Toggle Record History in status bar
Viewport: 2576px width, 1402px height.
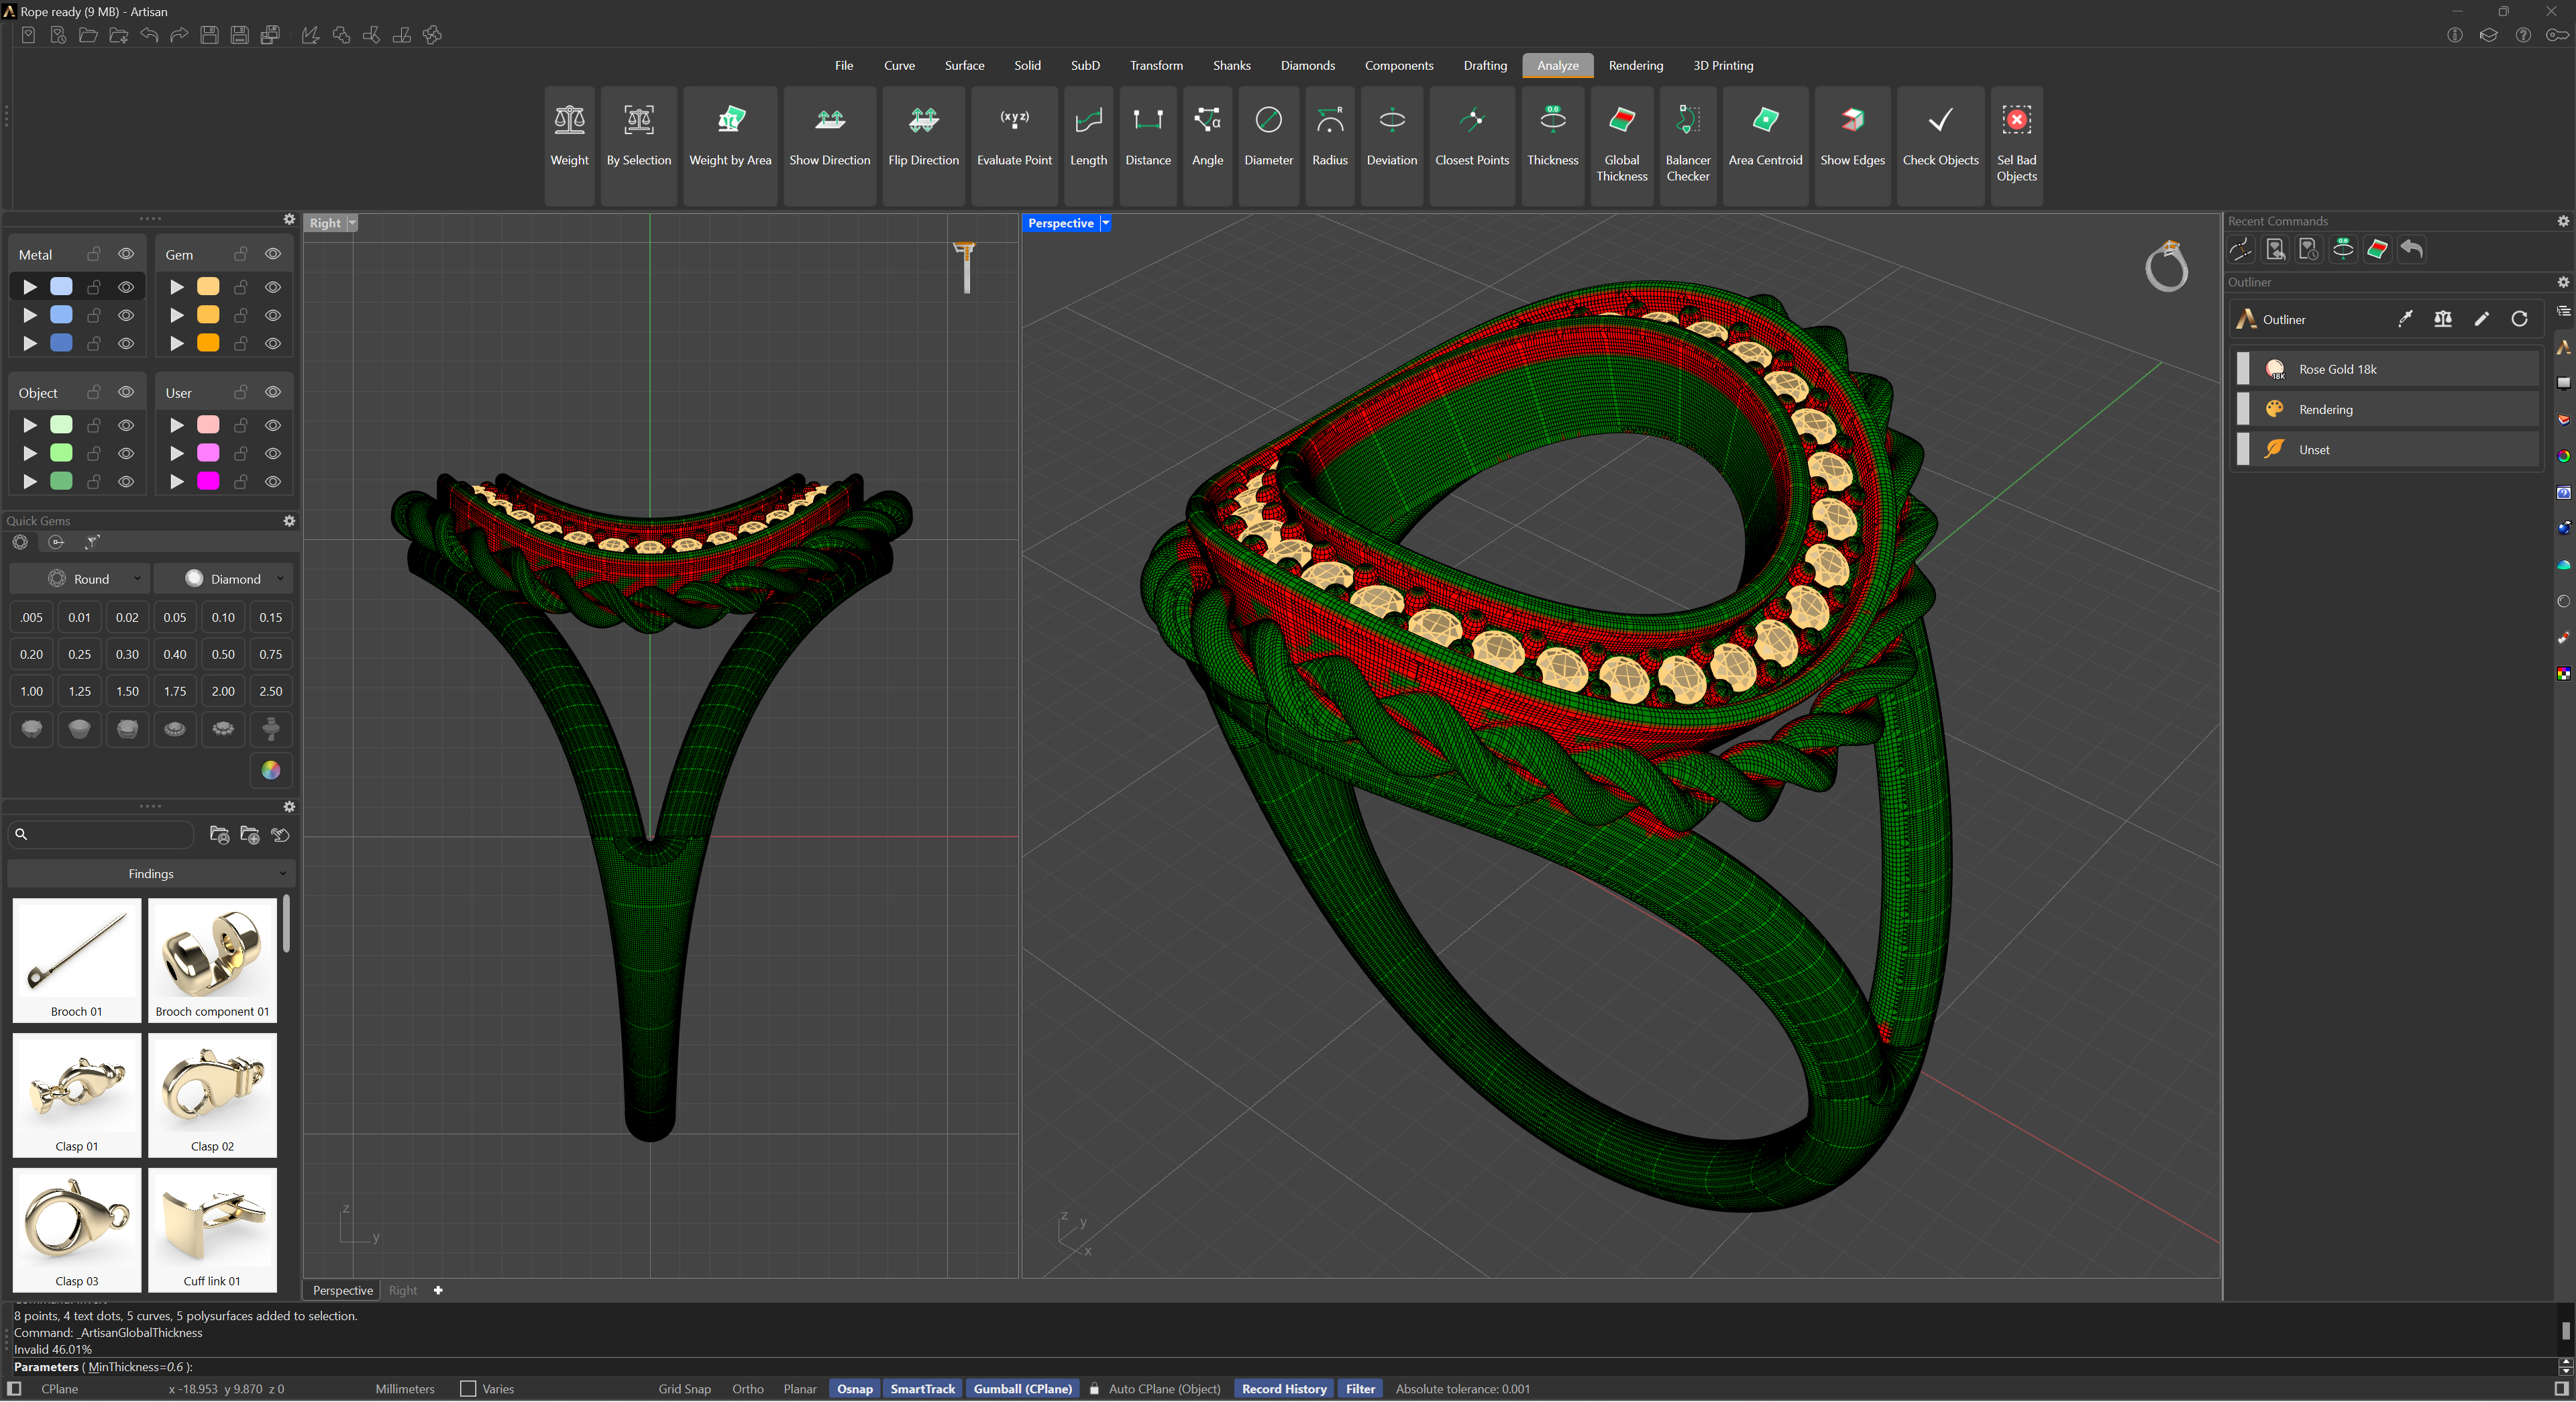[1283, 1388]
